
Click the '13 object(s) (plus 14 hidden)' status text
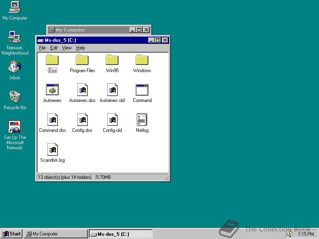point(65,177)
